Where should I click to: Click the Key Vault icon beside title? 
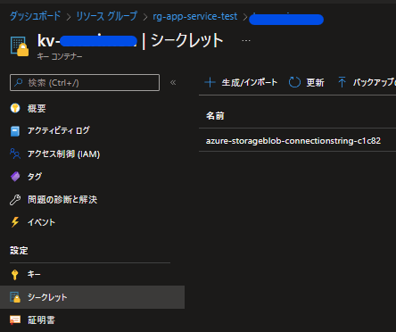20,46
